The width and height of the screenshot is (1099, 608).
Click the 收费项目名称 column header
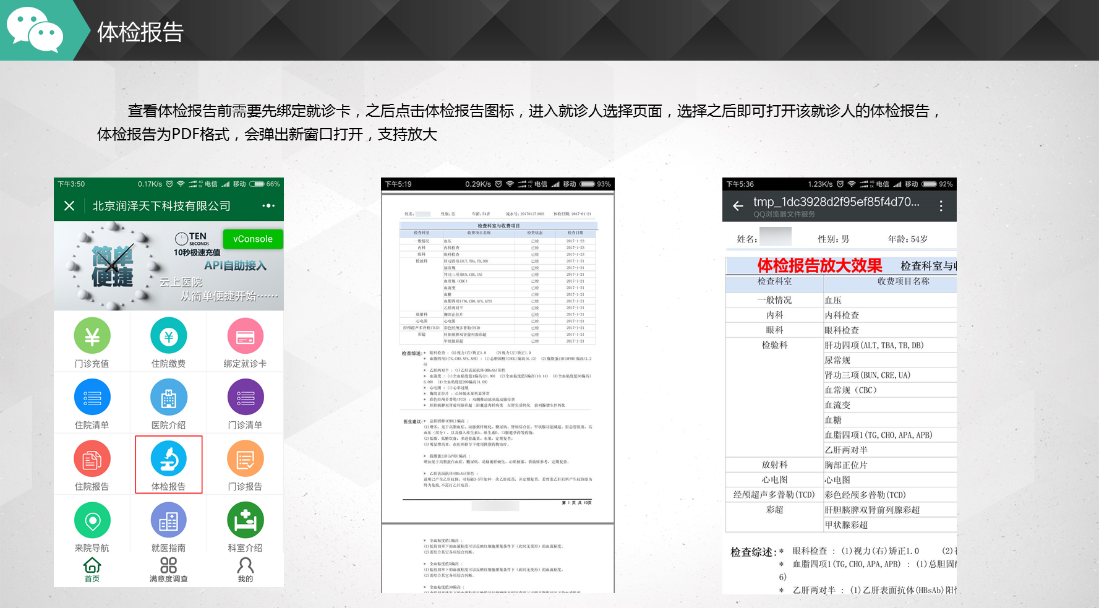coord(903,281)
